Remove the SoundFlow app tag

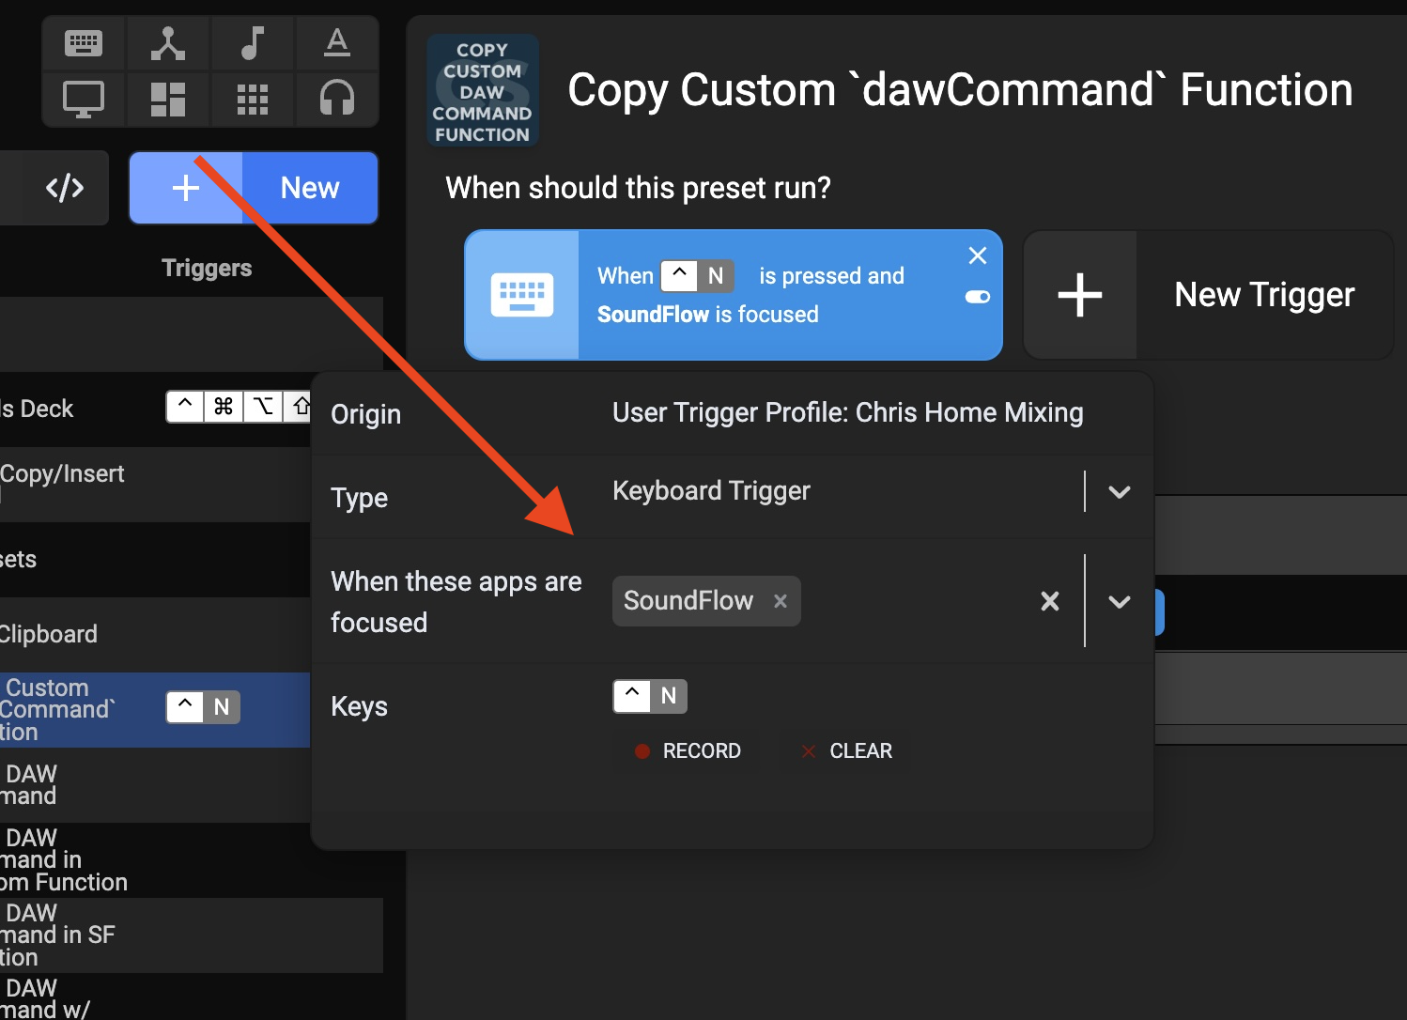[781, 601]
